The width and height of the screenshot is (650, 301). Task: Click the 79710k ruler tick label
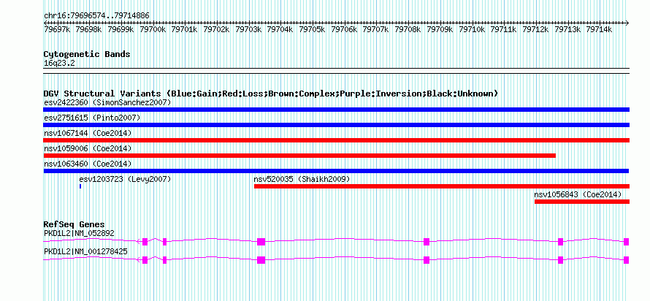pos(472,29)
